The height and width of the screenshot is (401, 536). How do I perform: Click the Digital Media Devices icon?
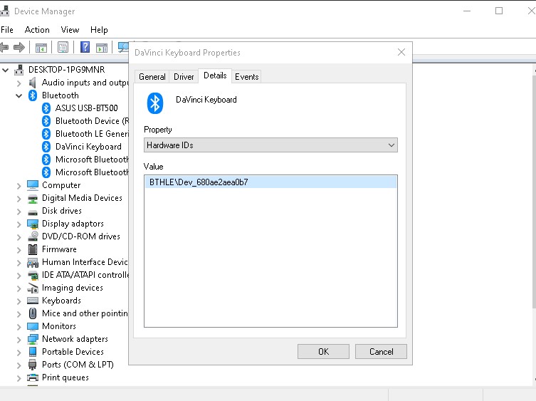33,199
